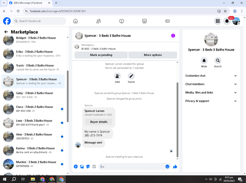Image resolution: width=246 pixels, height=183 pixels.
Task: Mute conversation with the bell icon
Action: pyautogui.click(x=204, y=61)
